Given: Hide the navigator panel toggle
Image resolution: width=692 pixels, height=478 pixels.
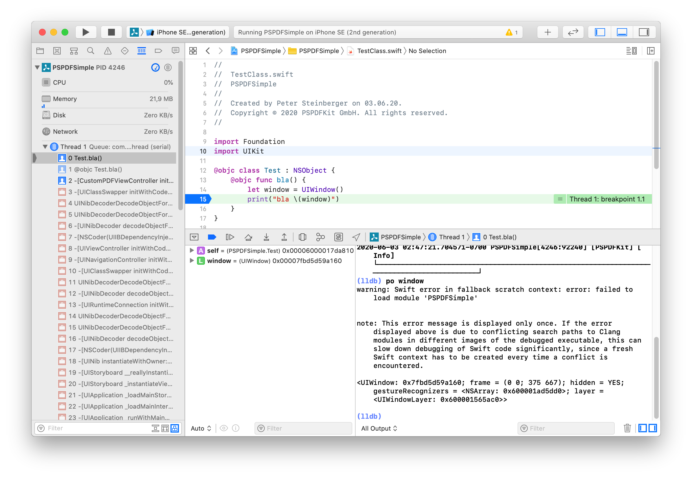Looking at the screenshot, I should point(600,32).
